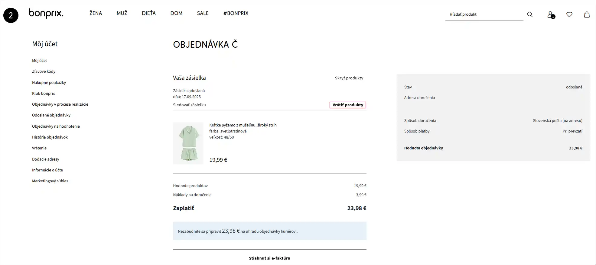
Task: Click the green pyjama product thumbnail
Action: pos(188,143)
